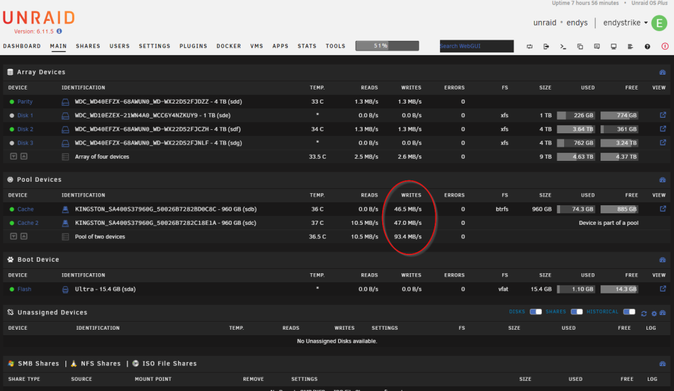The height and width of the screenshot is (391, 674).
Task: Click the red alert notification icon
Action: 665,46
